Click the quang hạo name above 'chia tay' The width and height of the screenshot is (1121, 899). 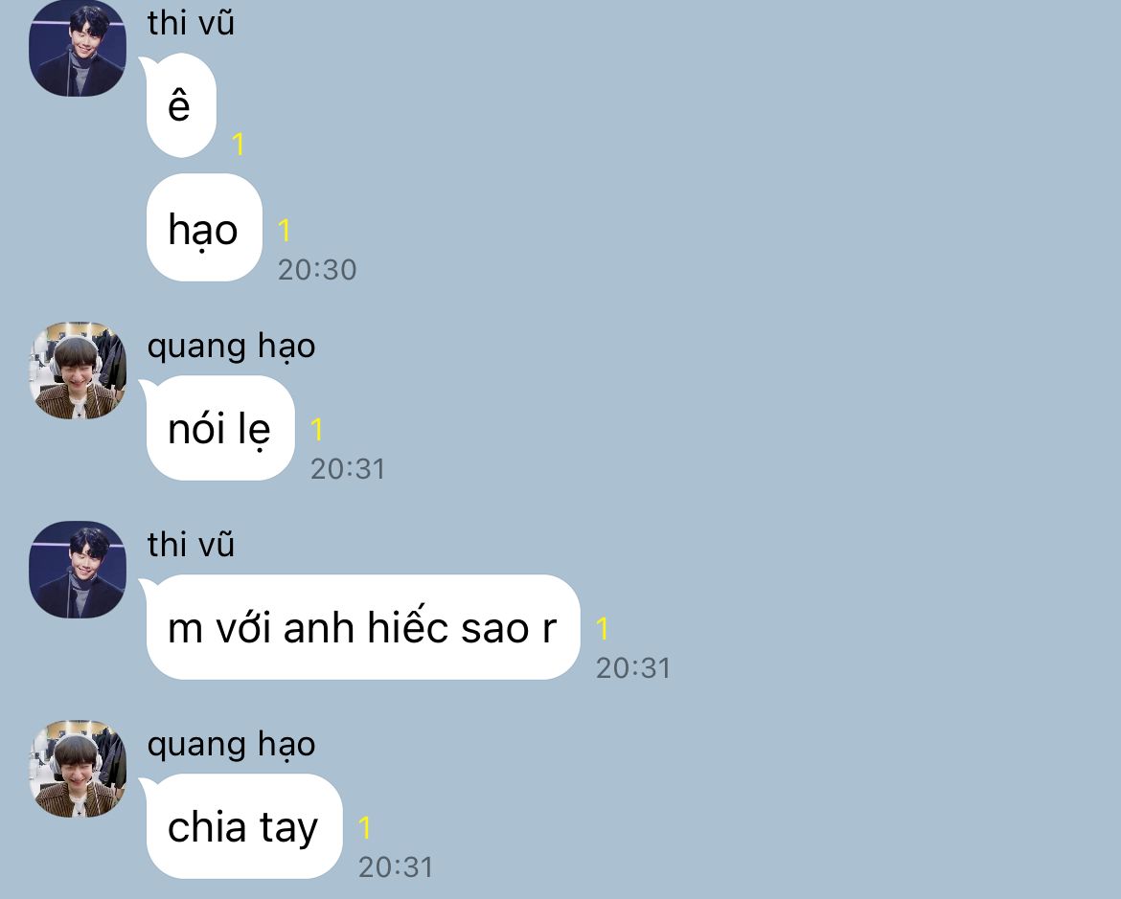pos(231,745)
